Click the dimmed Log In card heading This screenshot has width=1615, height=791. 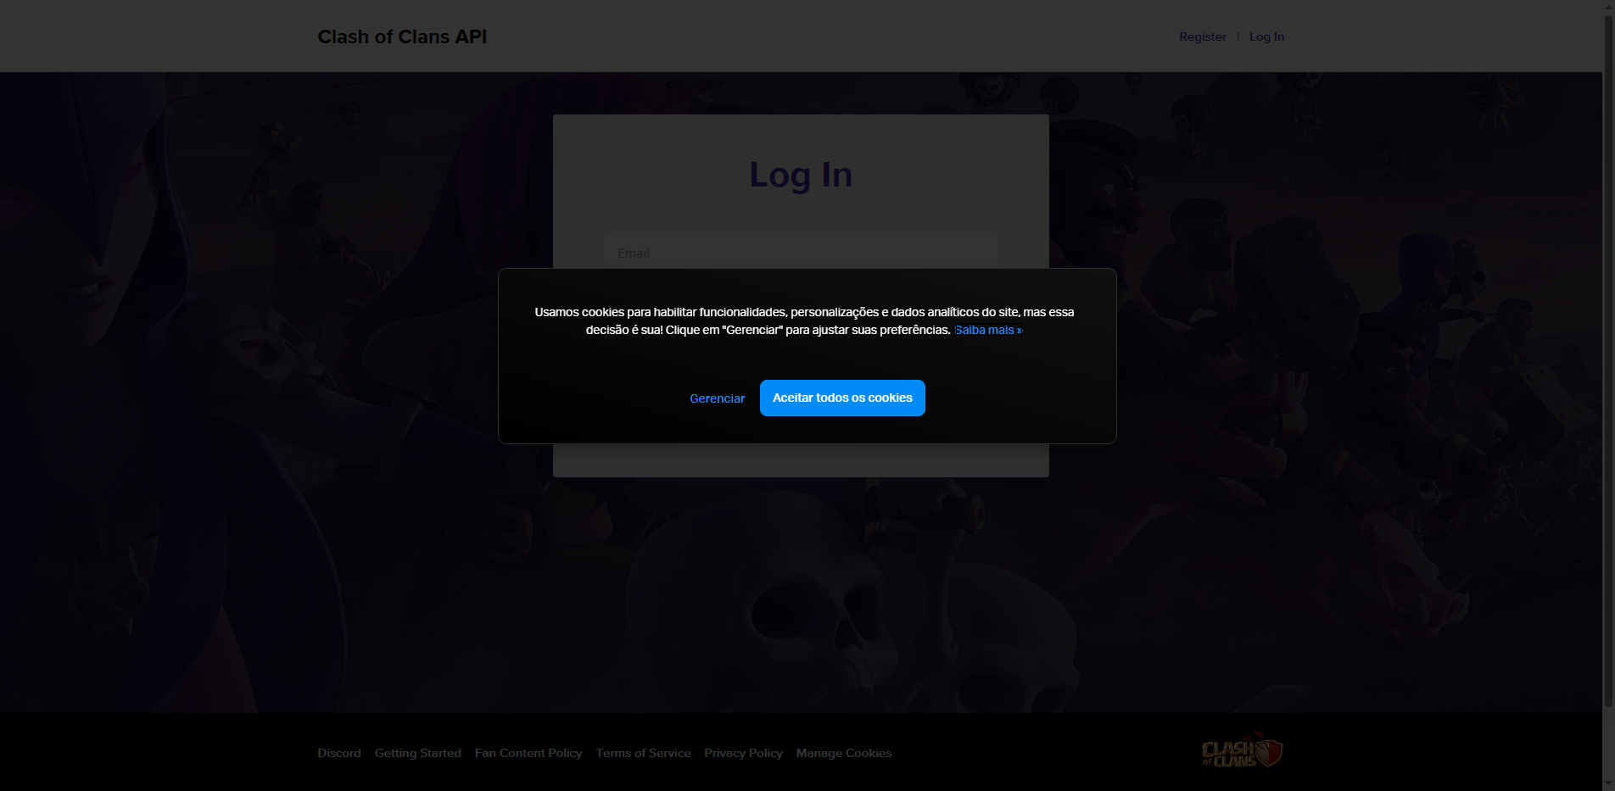click(800, 175)
